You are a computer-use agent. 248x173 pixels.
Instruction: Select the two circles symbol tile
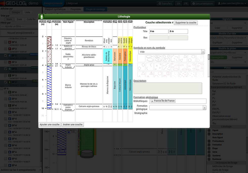[192, 58]
